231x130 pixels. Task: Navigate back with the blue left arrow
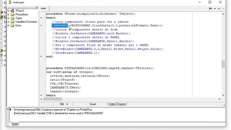pyautogui.click(x=210, y=9)
